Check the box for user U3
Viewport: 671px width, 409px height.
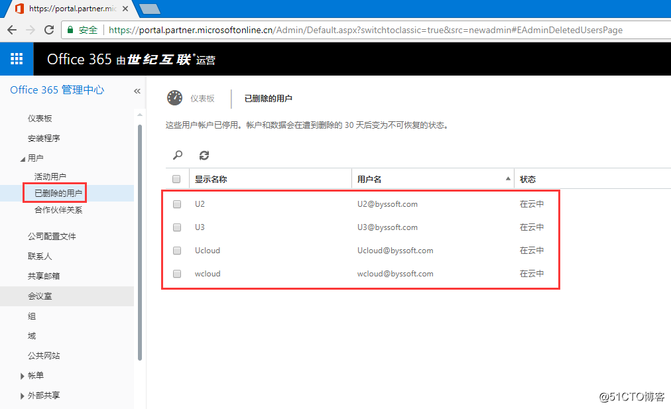pos(177,227)
